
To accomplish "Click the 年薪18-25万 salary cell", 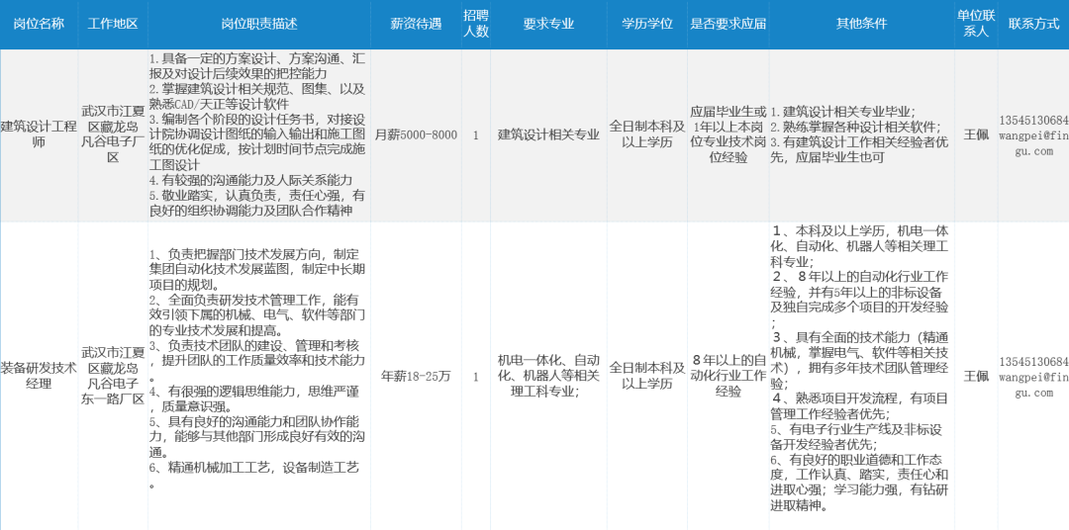I will (416, 376).
